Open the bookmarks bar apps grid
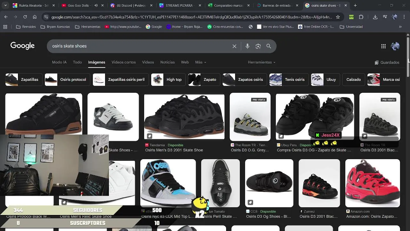 coord(5,27)
